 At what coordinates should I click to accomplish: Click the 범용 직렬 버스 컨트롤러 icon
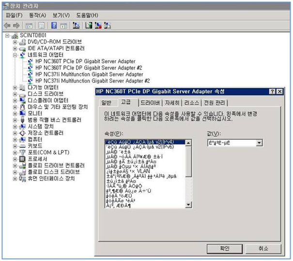tap(22, 120)
